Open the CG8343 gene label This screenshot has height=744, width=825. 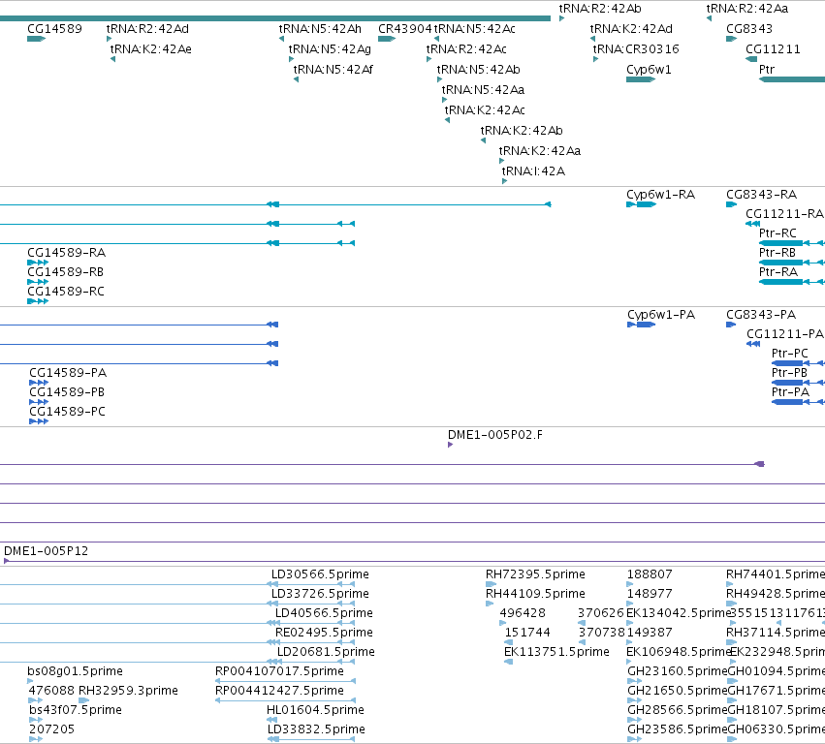click(x=749, y=29)
